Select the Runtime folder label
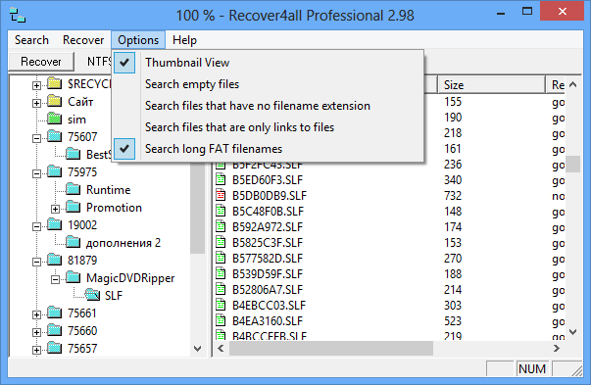The height and width of the screenshot is (385, 591). pos(108,189)
